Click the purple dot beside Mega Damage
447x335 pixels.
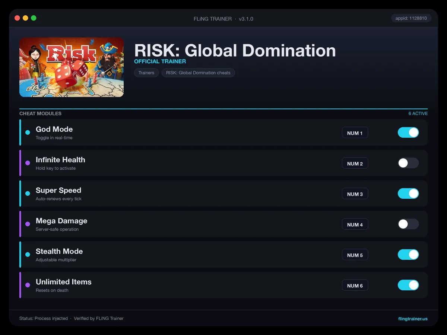(x=28, y=224)
